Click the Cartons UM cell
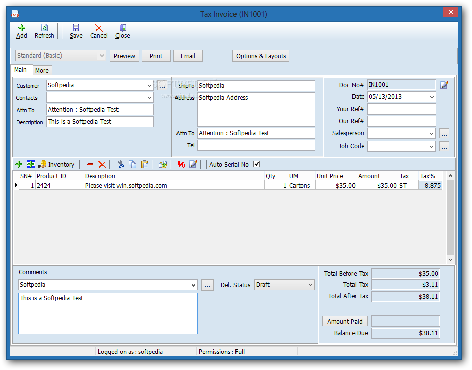The image size is (472, 370). click(302, 186)
